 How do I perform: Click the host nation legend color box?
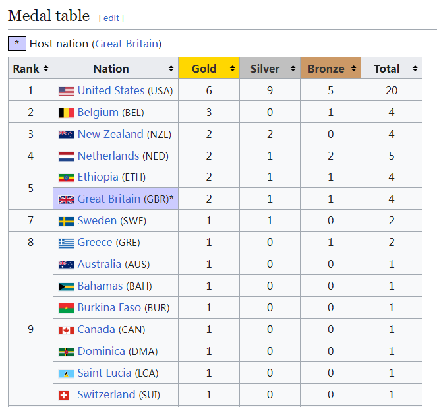(17, 44)
